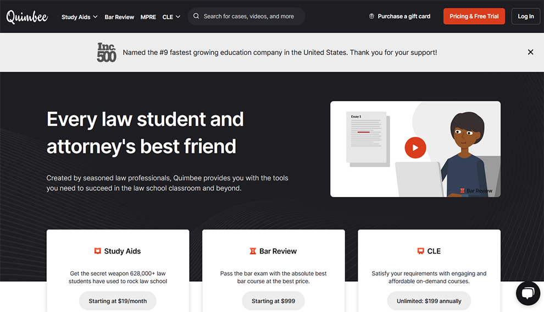
Task: Click the CLE card icon
Action: tap(420, 251)
